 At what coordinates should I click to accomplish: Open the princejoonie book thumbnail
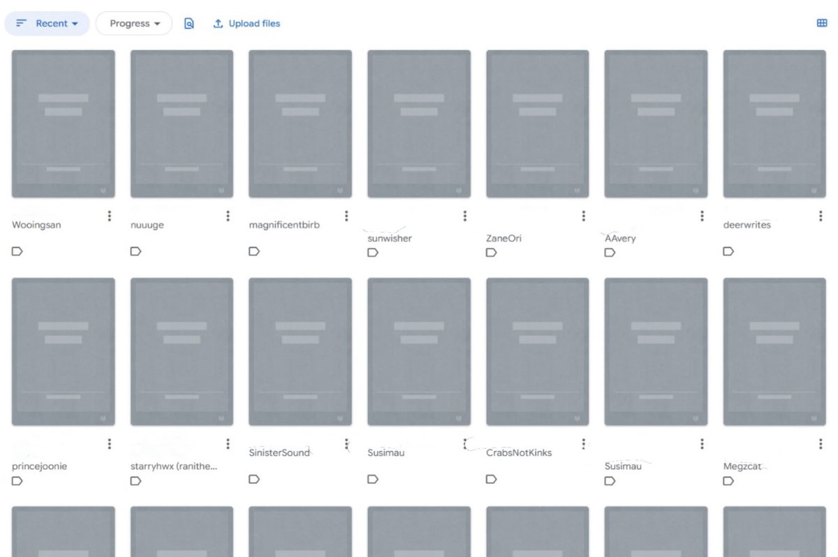click(64, 352)
